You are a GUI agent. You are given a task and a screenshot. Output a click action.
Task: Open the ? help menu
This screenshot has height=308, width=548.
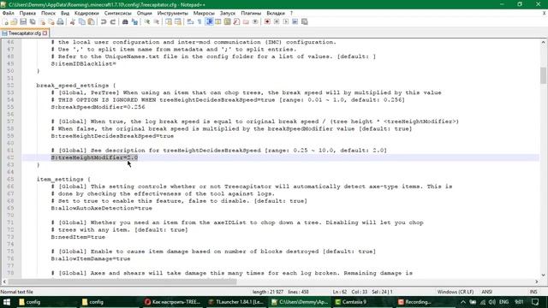pyautogui.click(x=291, y=13)
